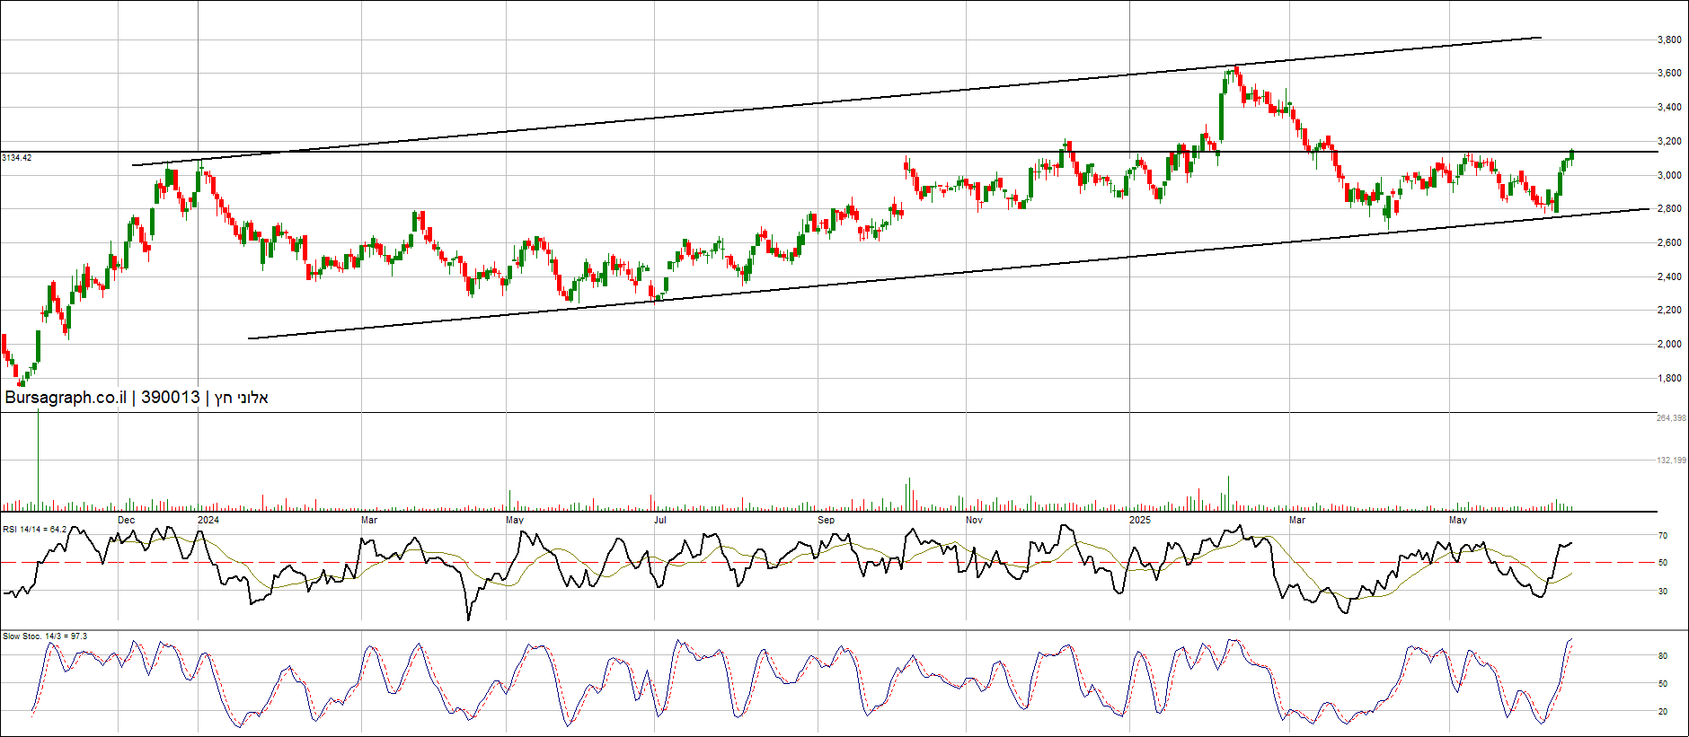Click the Jul date label on time axis

660,520
